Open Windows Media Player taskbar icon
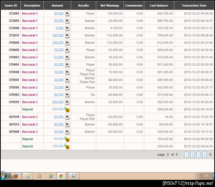215x187 pixels. [39, 176]
